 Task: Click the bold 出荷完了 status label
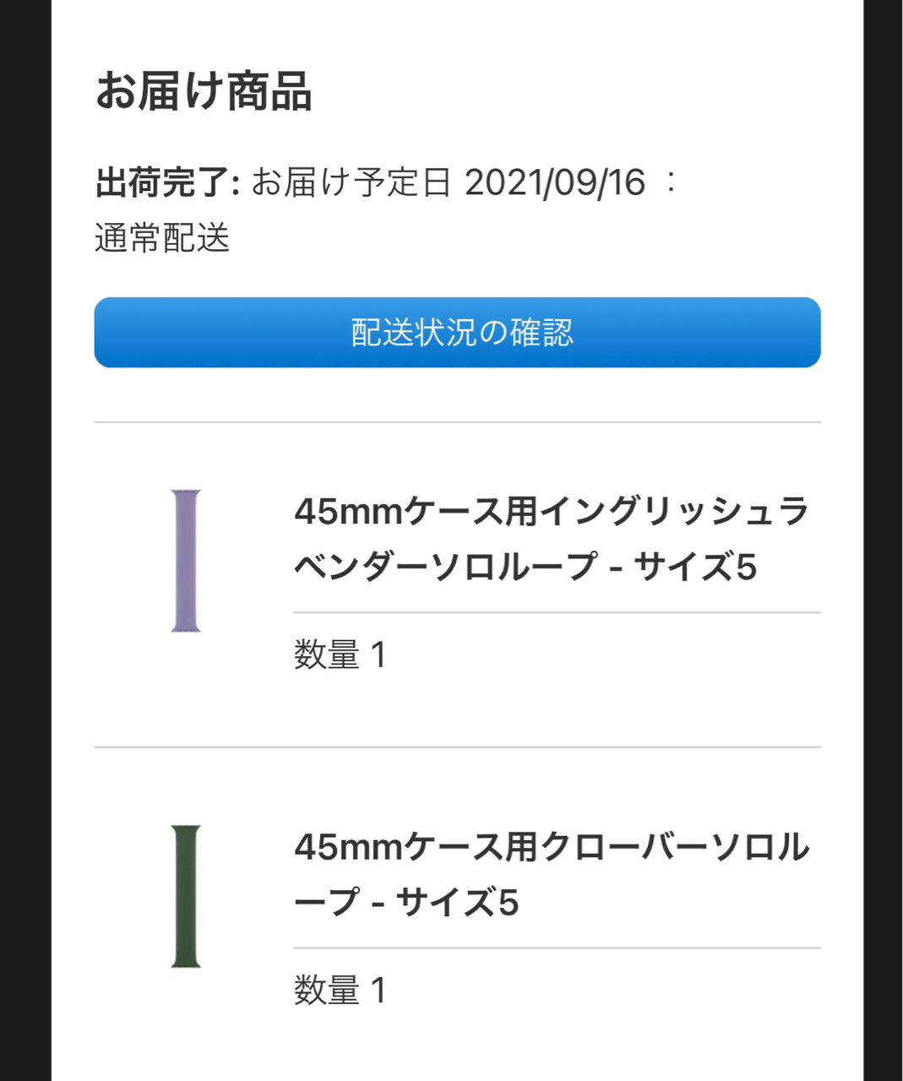point(167,182)
